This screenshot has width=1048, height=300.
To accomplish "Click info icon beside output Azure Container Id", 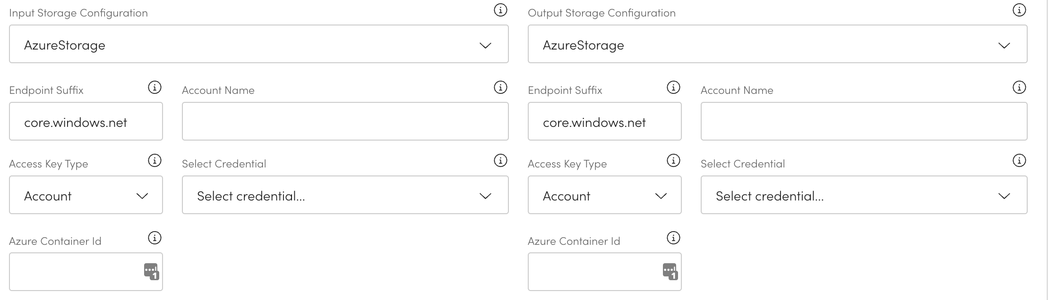I will coord(673,238).
